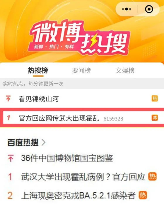Image resolution: width=164 pixels, height=207 pixels.
Task: Open the mini program three-dot menu
Action: pos(127,9)
